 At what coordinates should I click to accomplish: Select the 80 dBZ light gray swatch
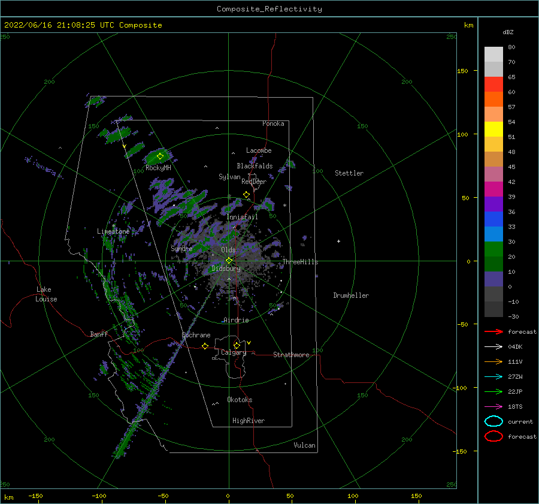493,54
